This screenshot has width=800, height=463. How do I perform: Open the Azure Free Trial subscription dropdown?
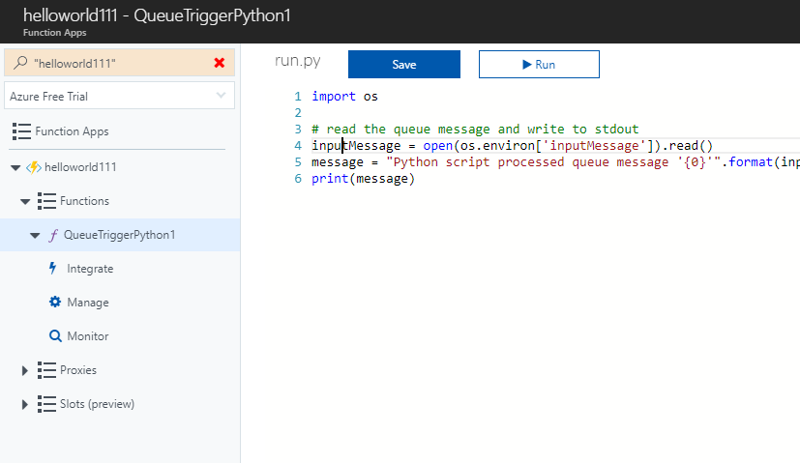[119, 96]
